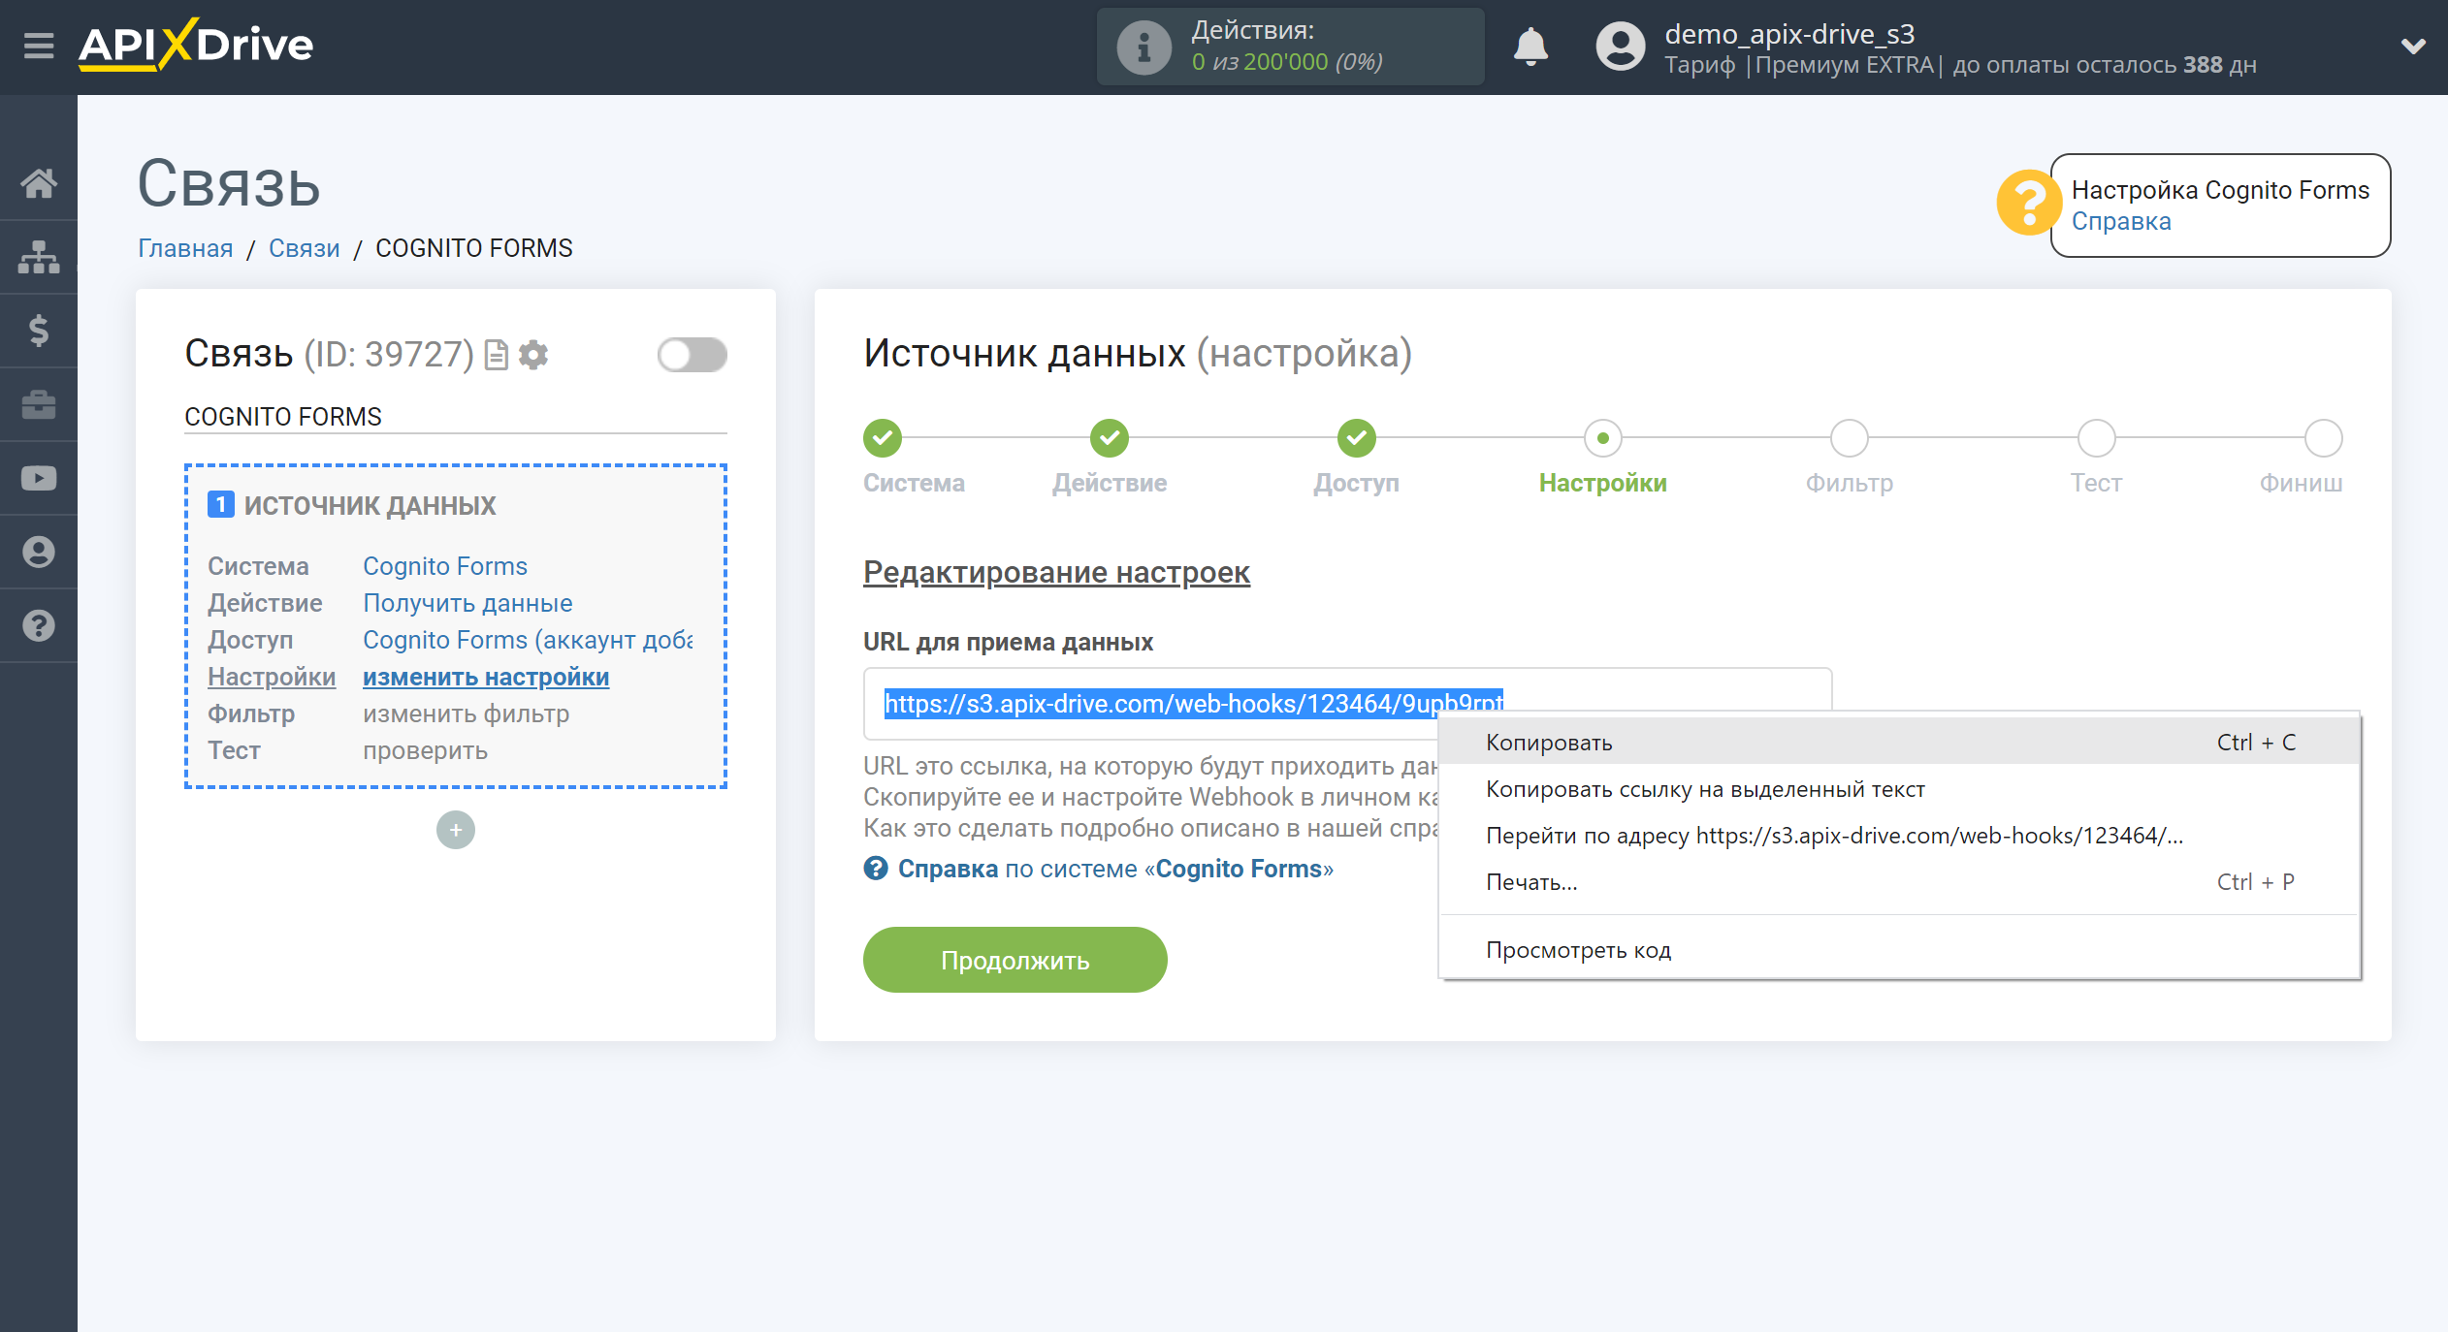
Task: Open billing dollar sidebar icon
Action: tap(39, 331)
